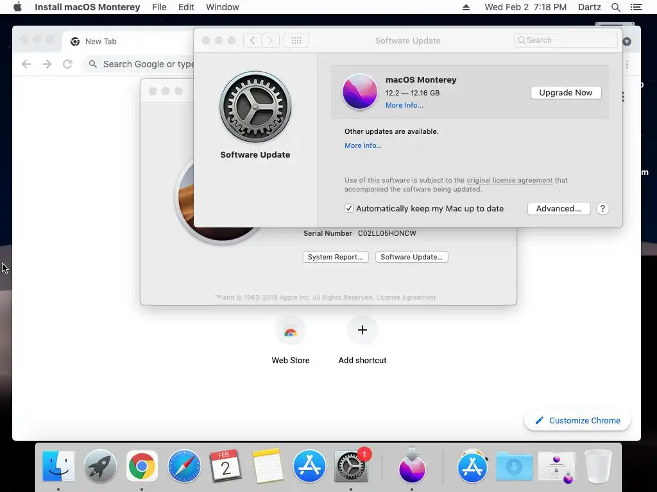Open Google Chrome from the Dock

click(x=142, y=466)
